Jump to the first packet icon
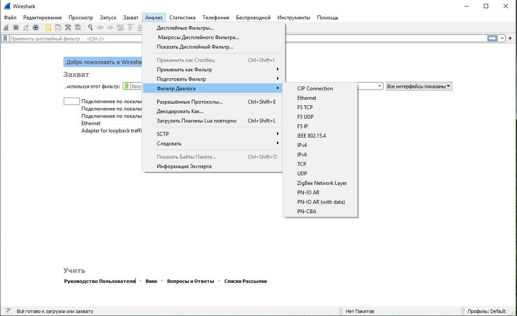 130,28
